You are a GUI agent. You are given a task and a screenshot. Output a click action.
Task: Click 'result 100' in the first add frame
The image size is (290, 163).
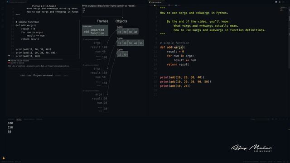99,47
